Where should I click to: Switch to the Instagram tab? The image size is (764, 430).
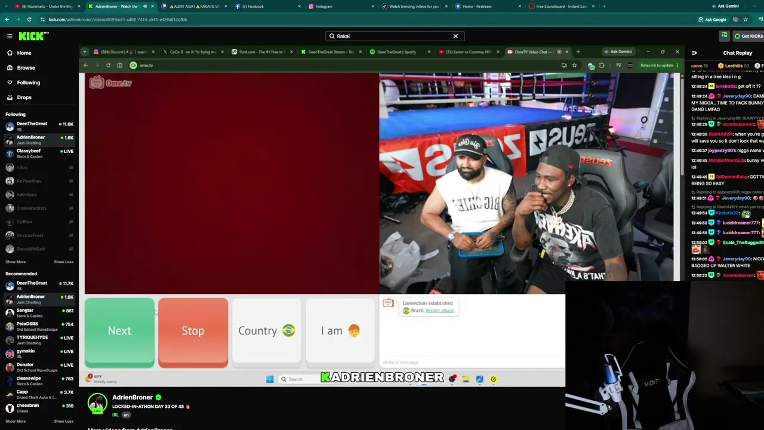coord(340,7)
